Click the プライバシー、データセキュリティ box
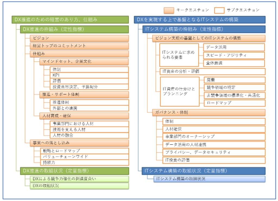The image size is (278, 201). 214,152
